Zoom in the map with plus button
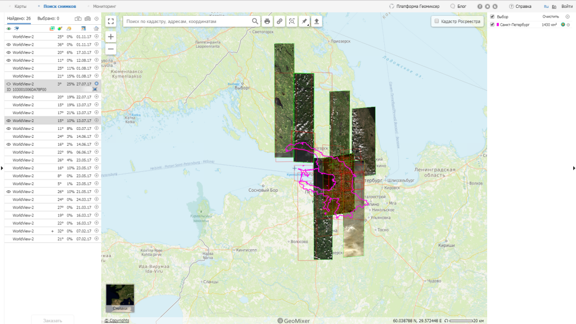Image resolution: width=576 pixels, height=324 pixels. [x=111, y=37]
